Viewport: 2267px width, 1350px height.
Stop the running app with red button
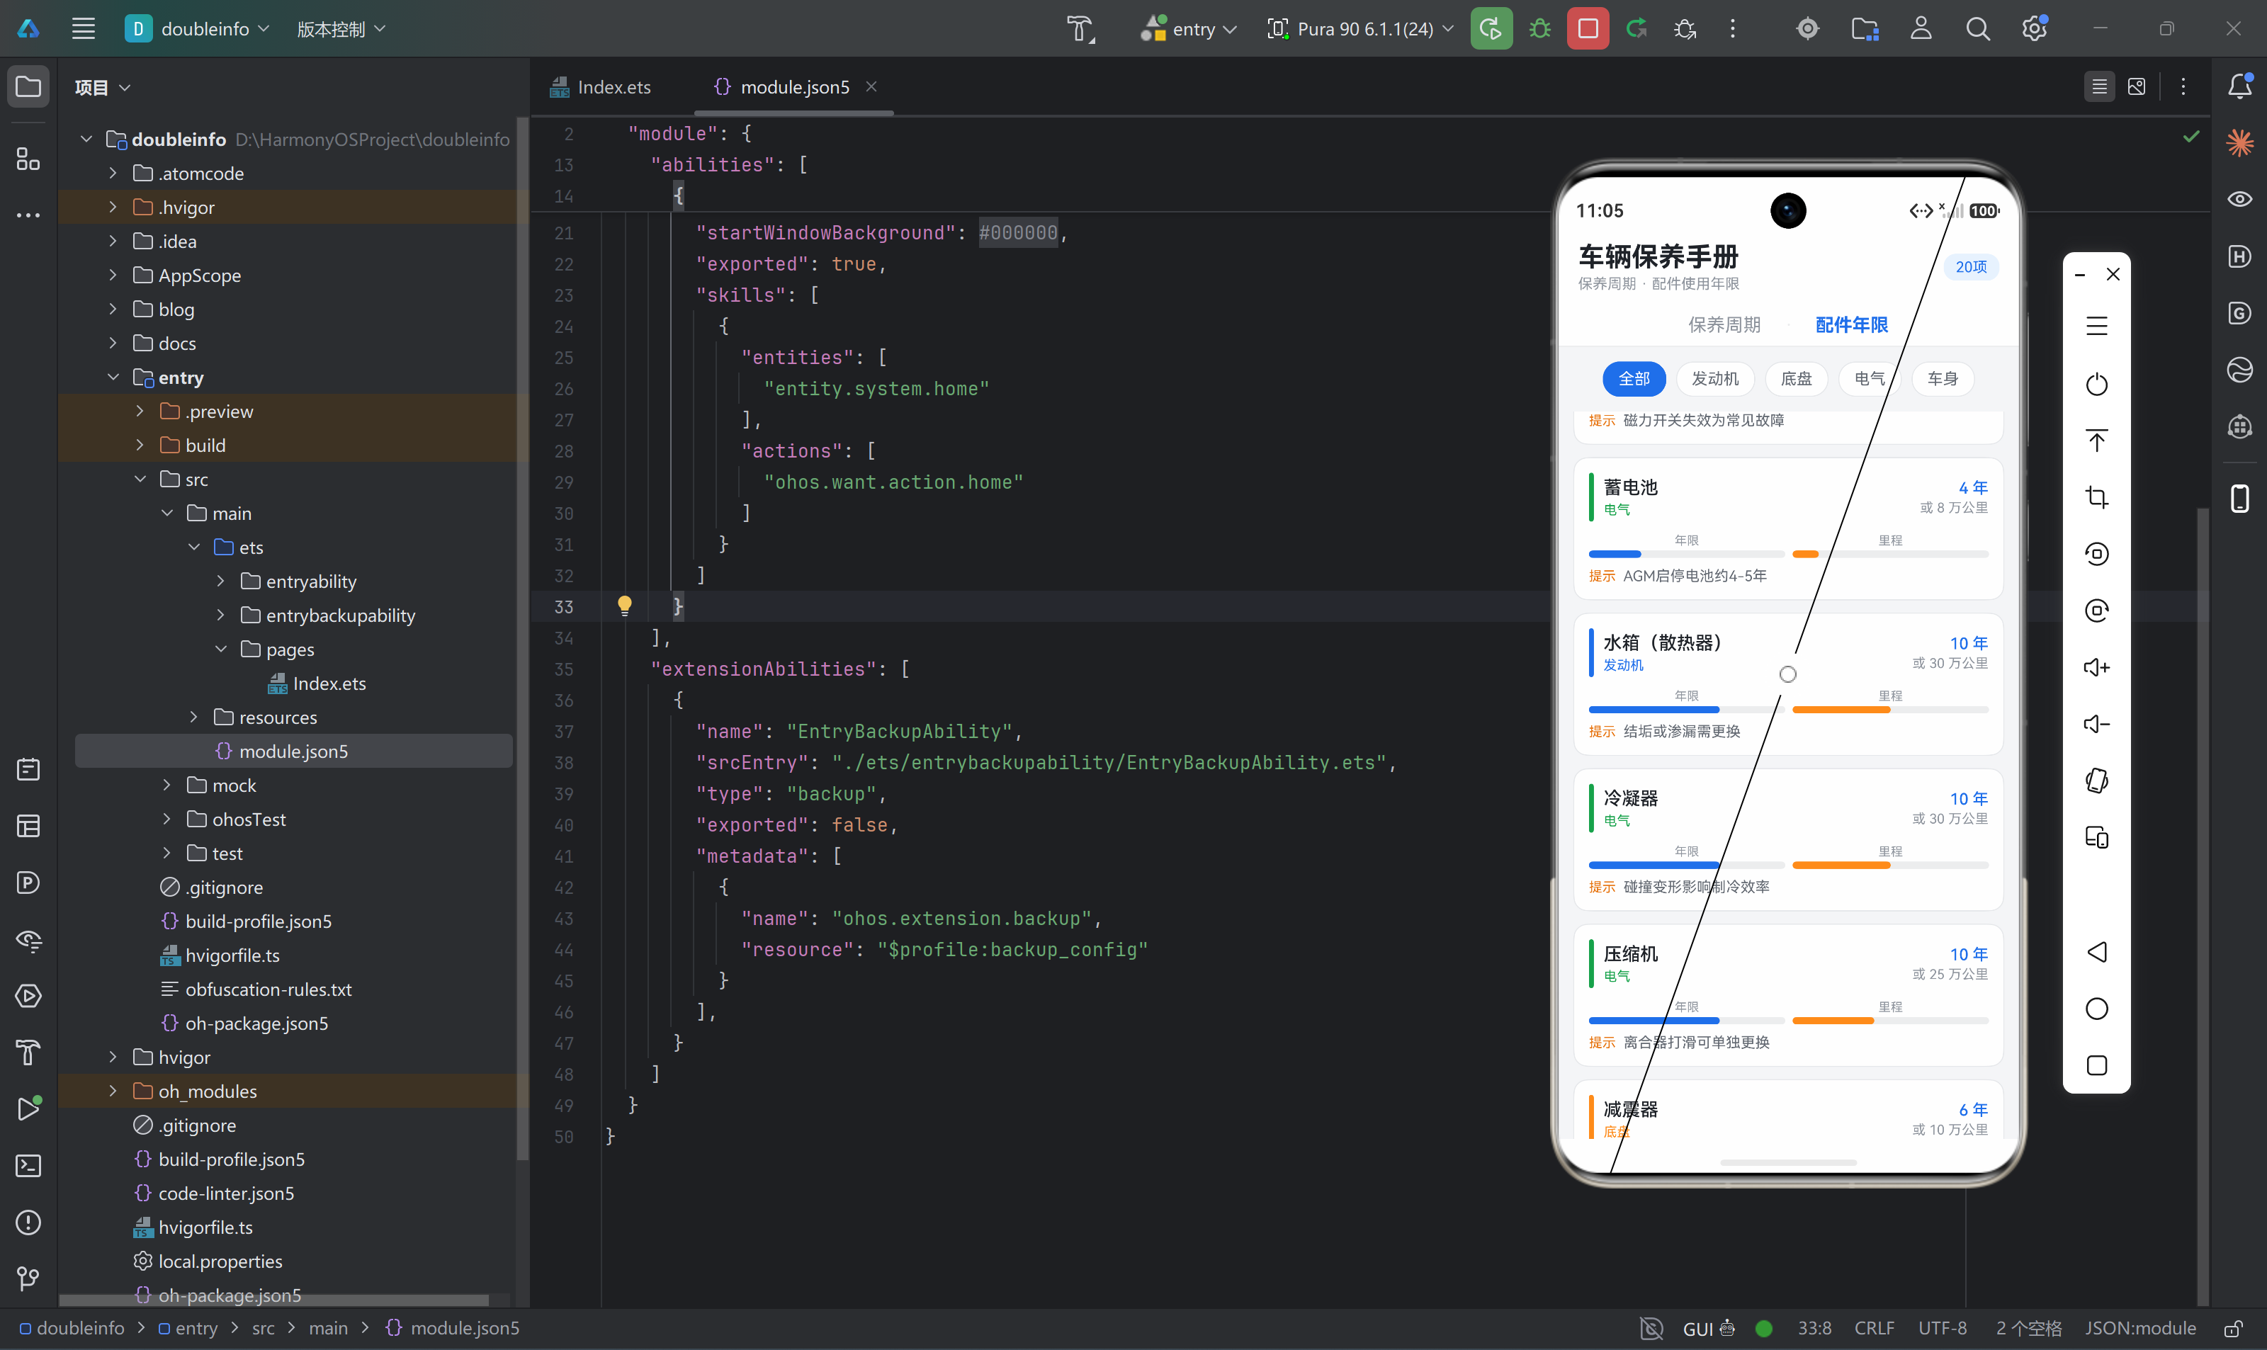(x=1588, y=28)
